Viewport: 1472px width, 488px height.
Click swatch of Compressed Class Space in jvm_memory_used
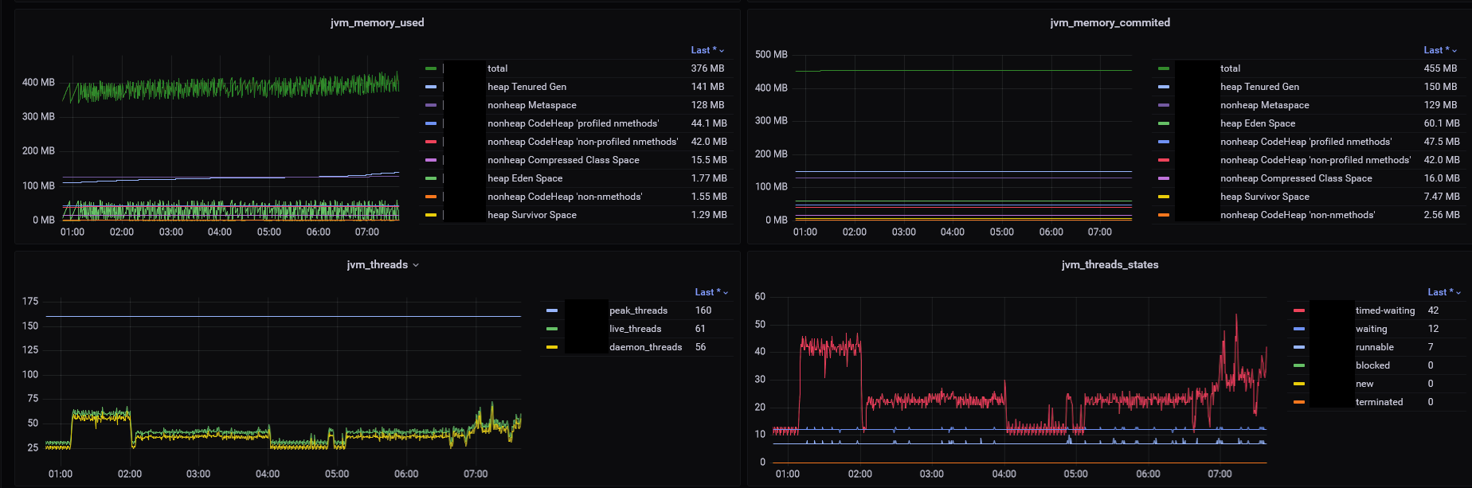(x=431, y=160)
